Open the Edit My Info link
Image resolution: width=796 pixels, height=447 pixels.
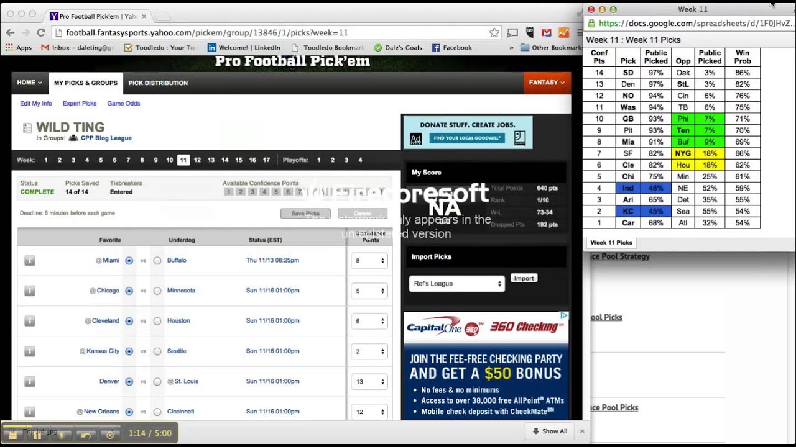point(36,104)
